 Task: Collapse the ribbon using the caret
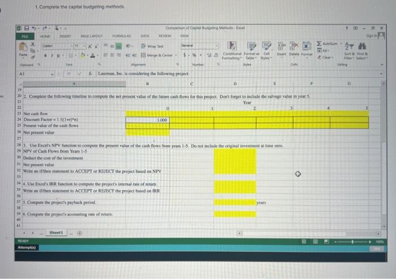click(x=382, y=65)
